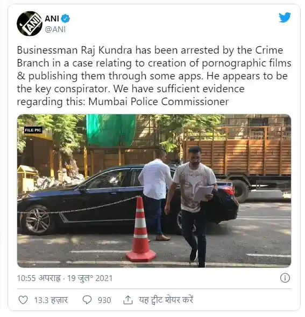305x317 pixels.
Task: Click the share this tweet text
Action: (x=166, y=300)
